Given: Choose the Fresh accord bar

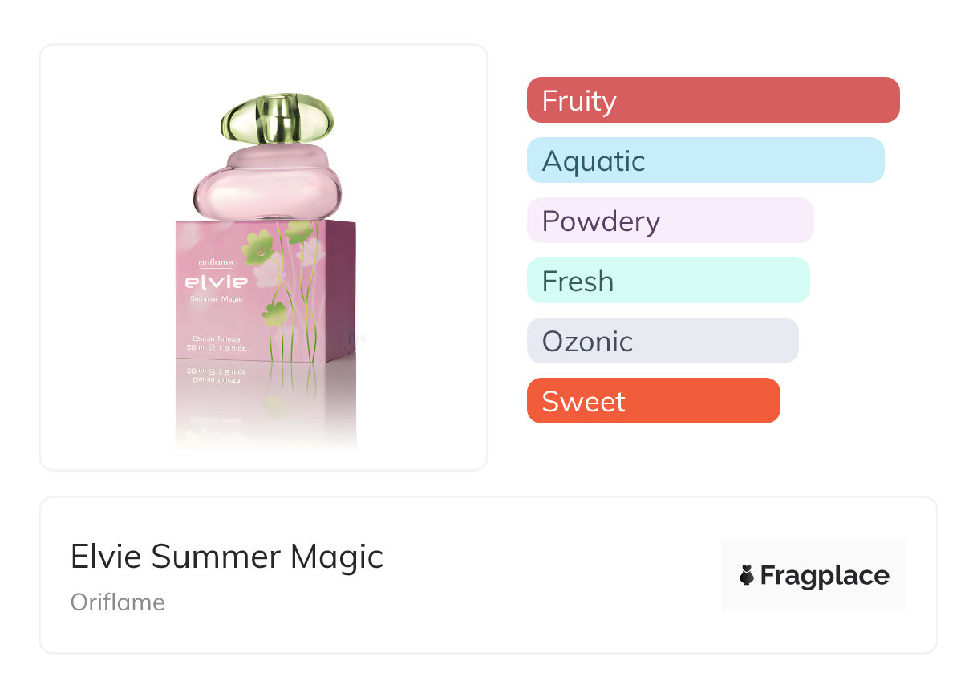Looking at the screenshot, I should [667, 281].
